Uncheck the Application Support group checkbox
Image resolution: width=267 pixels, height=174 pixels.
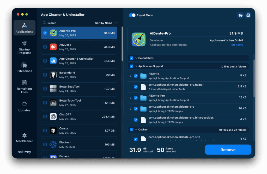(x=132, y=66)
